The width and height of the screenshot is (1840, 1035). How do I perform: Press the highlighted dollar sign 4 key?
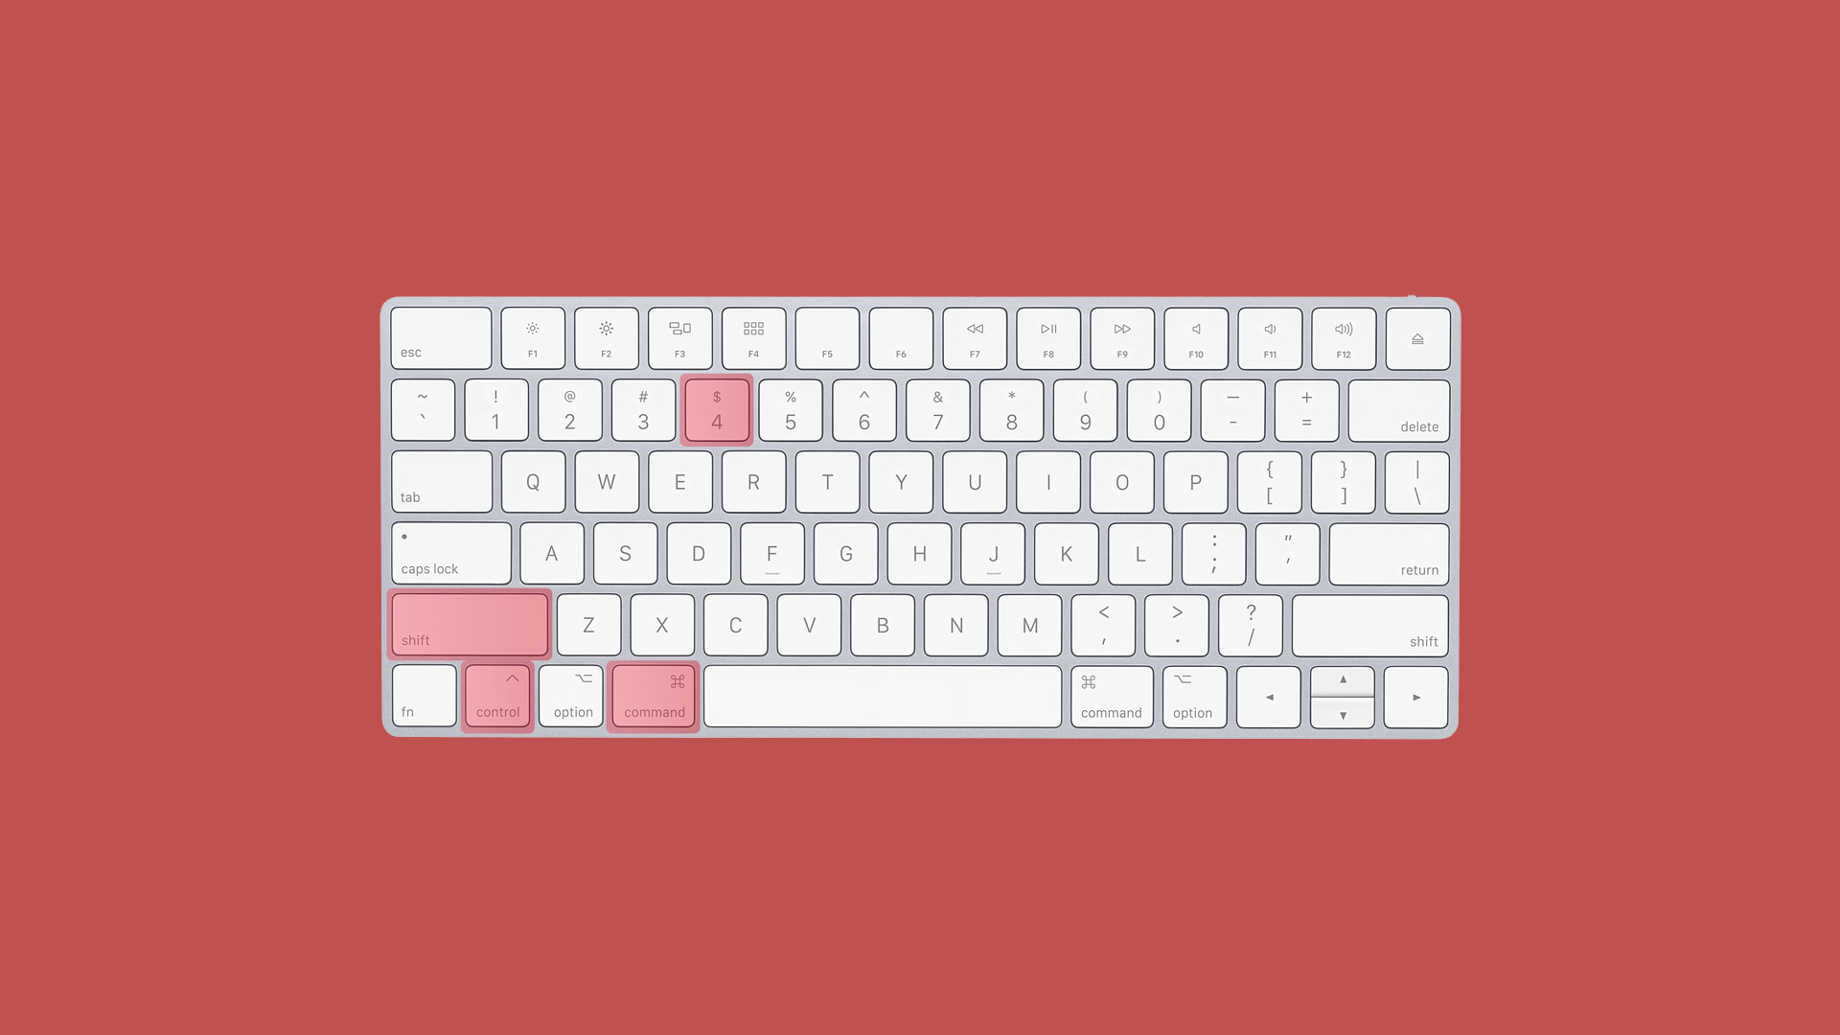[x=717, y=411]
